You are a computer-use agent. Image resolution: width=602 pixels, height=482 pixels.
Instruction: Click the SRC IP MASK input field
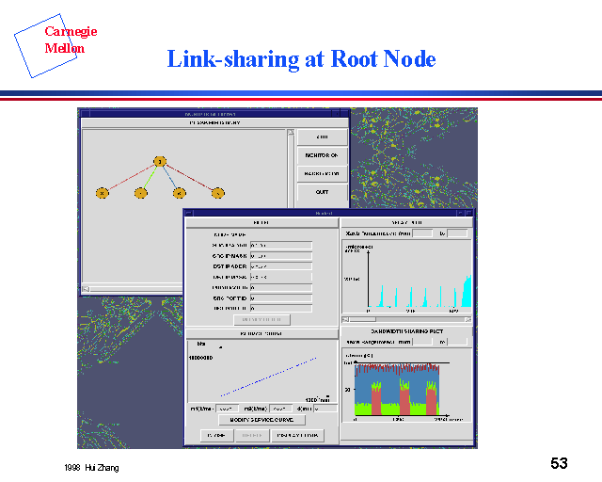pyautogui.click(x=280, y=256)
